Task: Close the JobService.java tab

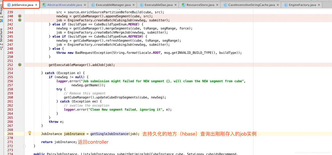Action: point(36,5)
